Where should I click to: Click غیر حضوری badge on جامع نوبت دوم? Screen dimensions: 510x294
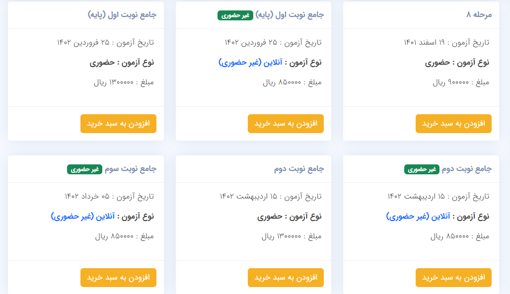[x=422, y=169]
